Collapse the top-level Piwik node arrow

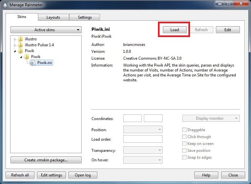pos(15,51)
